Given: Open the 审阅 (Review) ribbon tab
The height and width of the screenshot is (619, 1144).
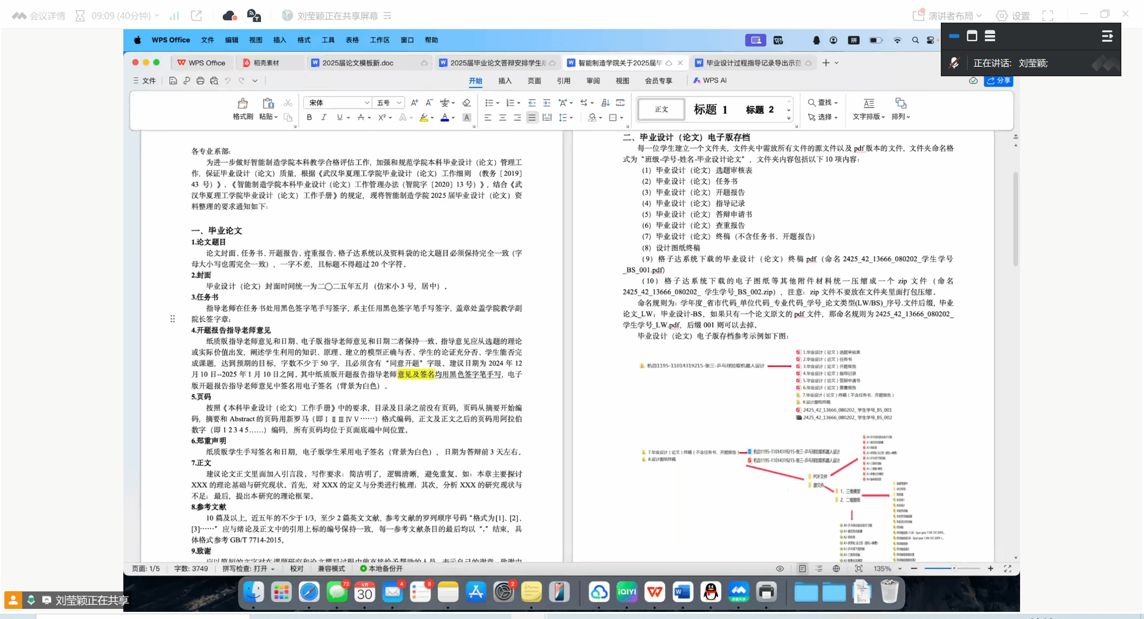Looking at the screenshot, I should click(593, 81).
